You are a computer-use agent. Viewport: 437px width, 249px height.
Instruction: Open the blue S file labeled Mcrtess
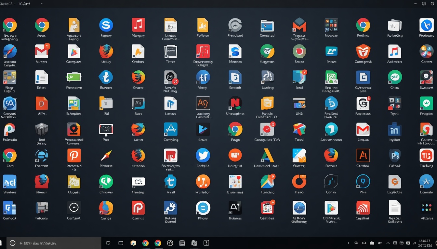(x=235, y=51)
